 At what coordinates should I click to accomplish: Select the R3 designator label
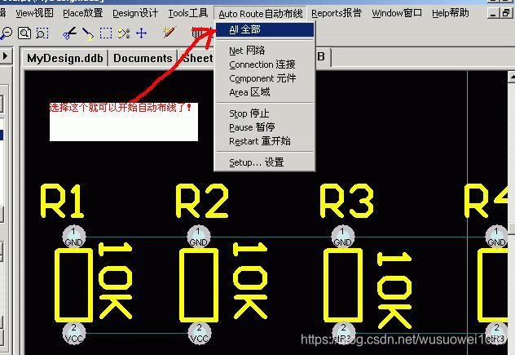click(346, 202)
